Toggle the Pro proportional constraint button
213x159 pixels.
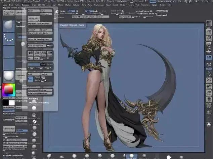[x=31, y=79]
